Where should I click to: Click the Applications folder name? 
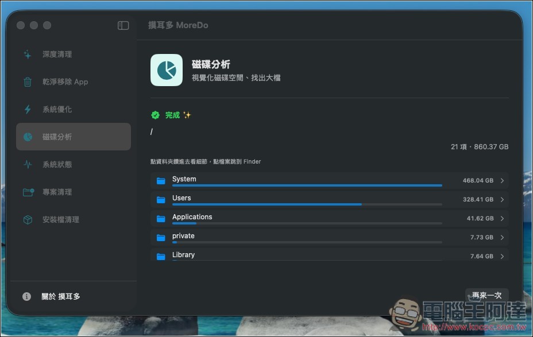192,217
